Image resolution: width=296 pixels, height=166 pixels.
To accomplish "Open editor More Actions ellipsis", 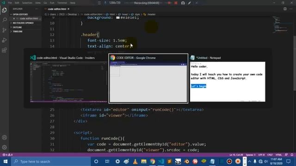I will (x=291, y=9).
